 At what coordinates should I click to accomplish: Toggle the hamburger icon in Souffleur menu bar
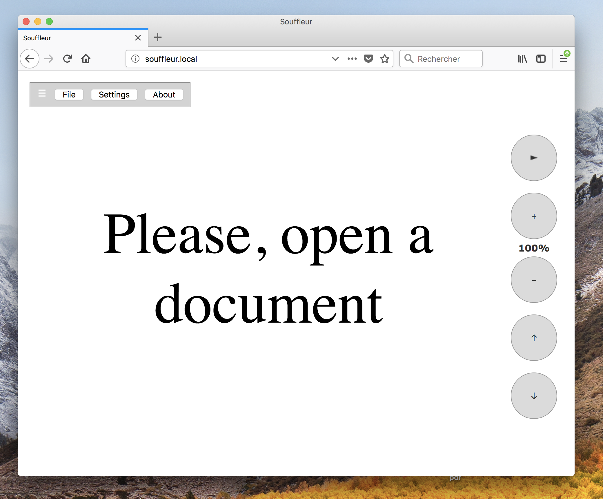click(42, 94)
